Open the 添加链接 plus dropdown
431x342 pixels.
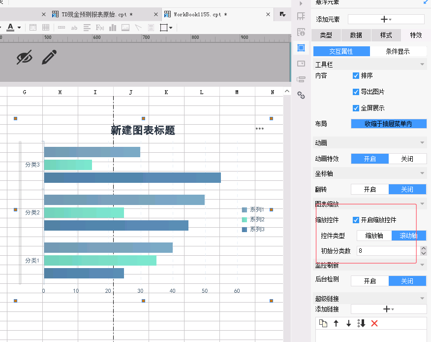point(388,309)
